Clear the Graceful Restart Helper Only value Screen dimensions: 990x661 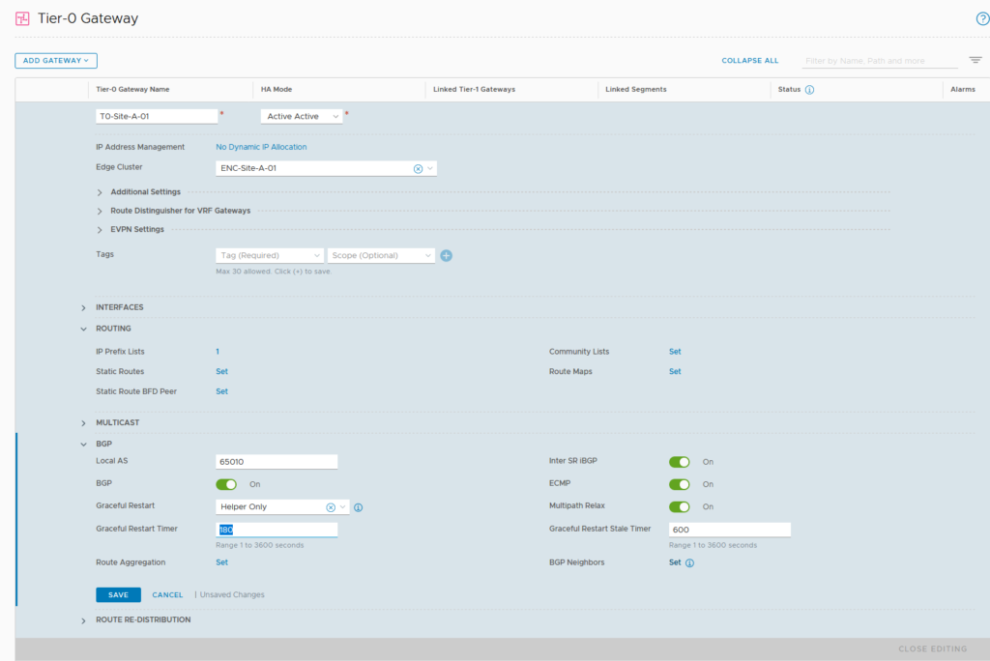click(330, 507)
